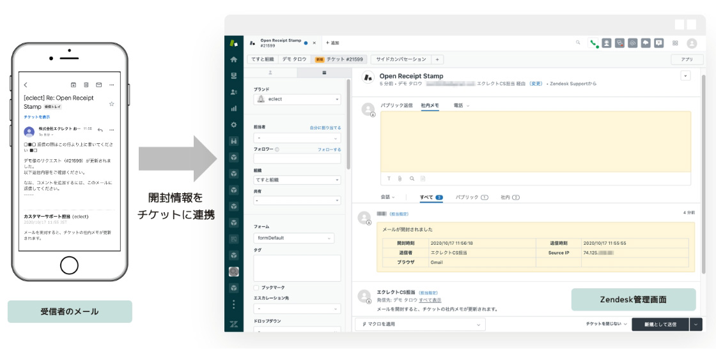Switch to user info panel tab

tap(270, 72)
